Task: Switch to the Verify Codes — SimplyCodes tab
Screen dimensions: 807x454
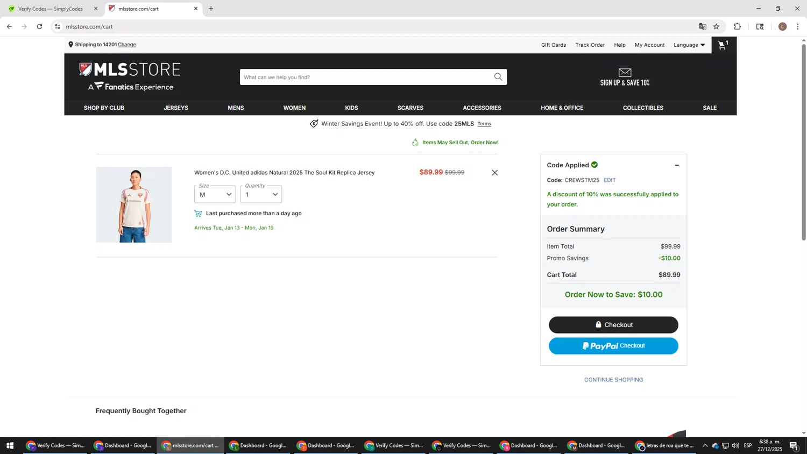Action: coord(51,9)
